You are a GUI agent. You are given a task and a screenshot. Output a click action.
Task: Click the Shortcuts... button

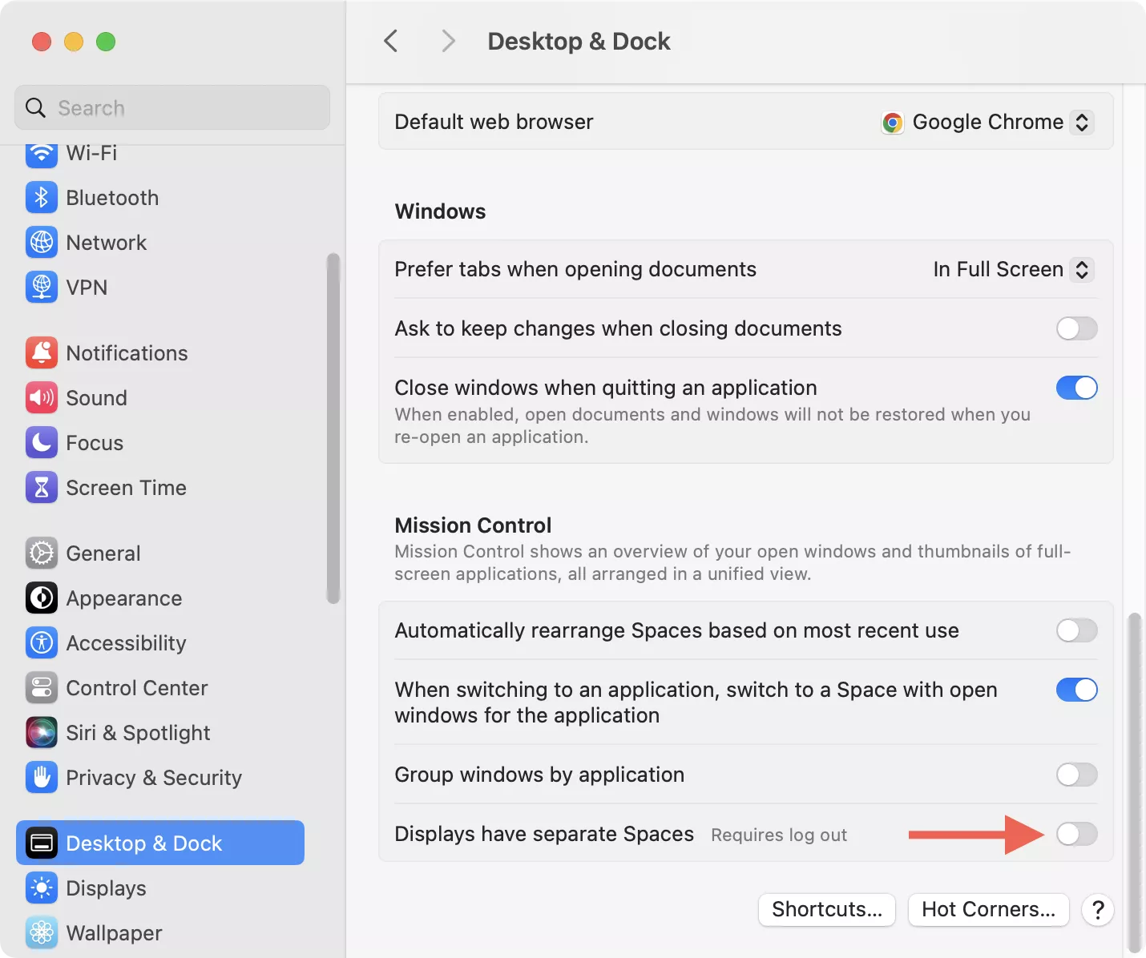(827, 910)
